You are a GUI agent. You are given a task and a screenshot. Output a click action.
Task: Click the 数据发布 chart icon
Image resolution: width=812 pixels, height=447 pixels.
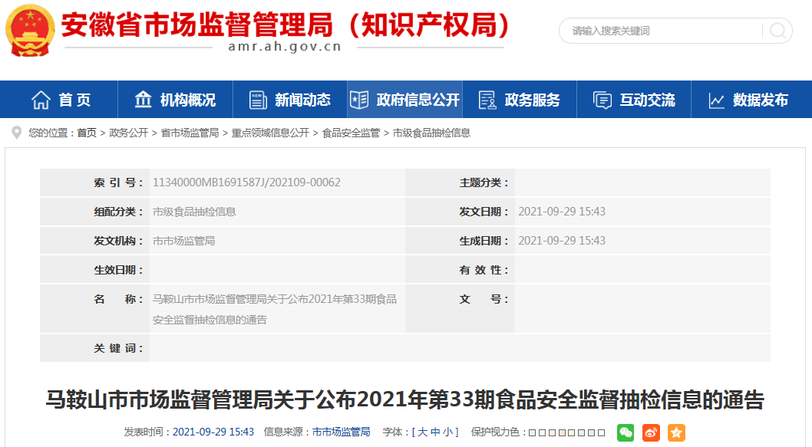coord(716,100)
